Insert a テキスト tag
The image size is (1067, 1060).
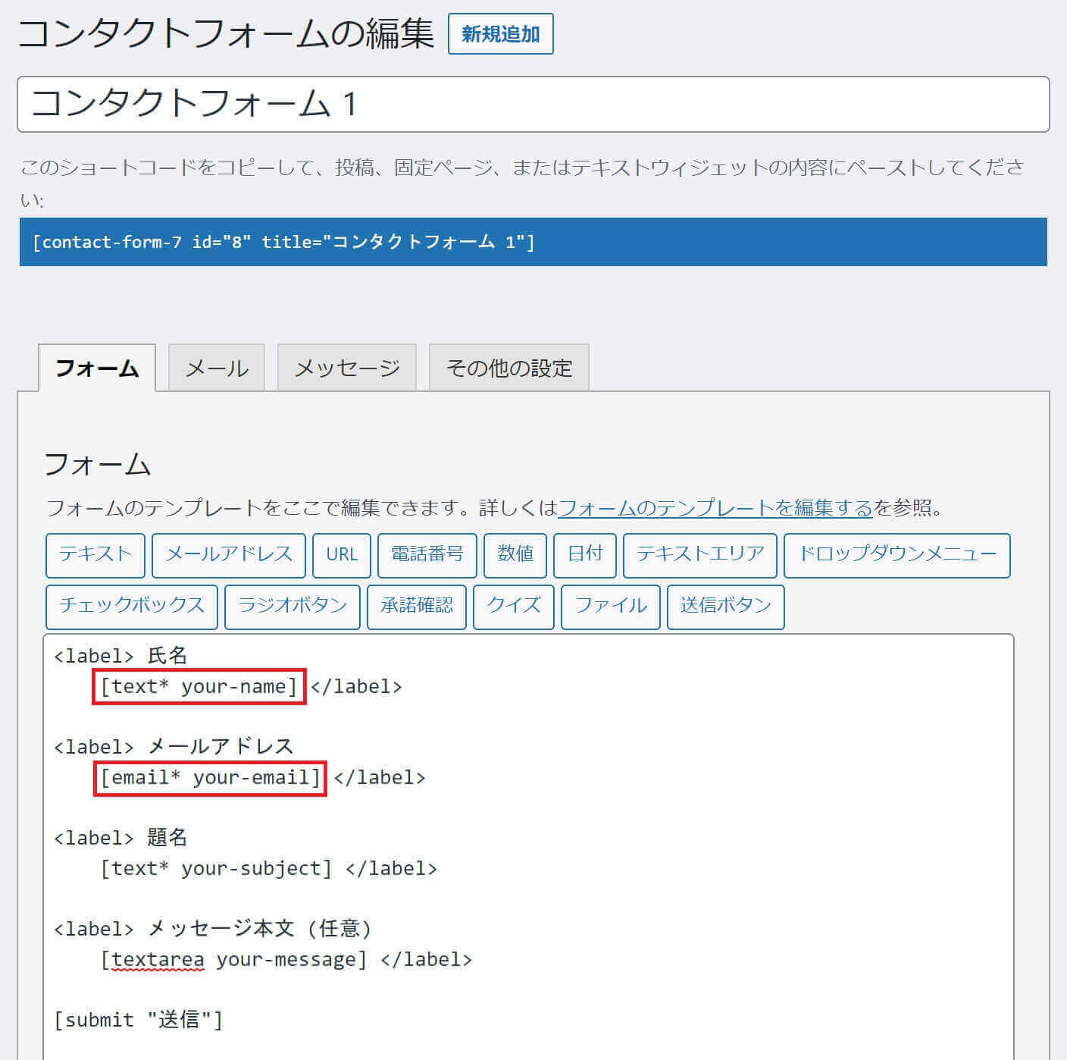click(95, 554)
